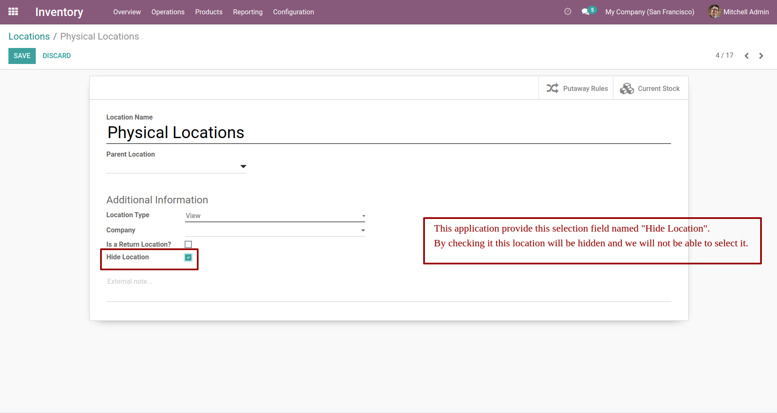
Task: Click the Putaway Rules shuffle icon
Action: coord(552,88)
